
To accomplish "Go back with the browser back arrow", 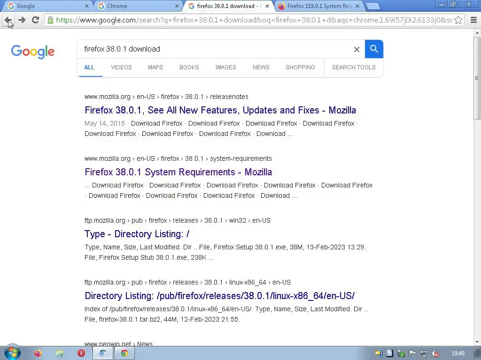I will (x=8, y=20).
